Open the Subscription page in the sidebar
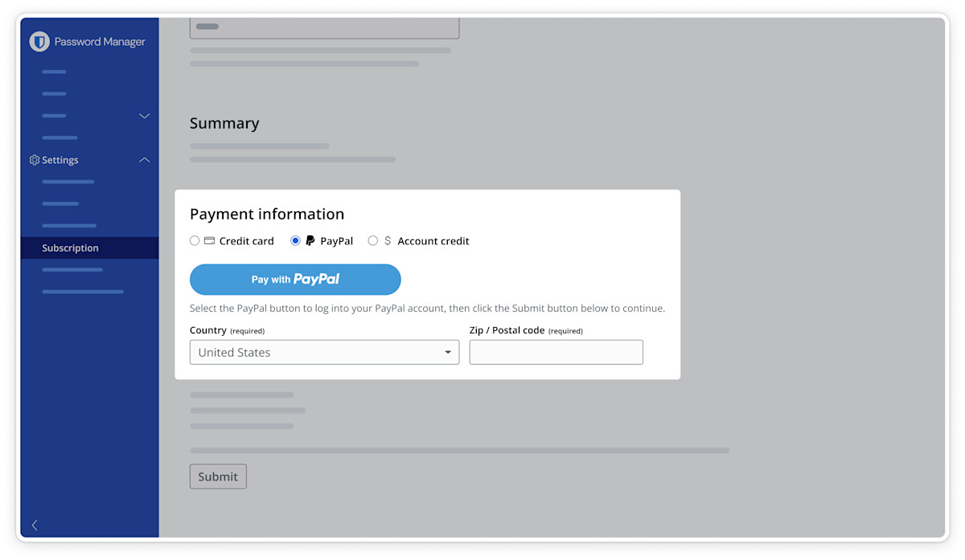This screenshot has height=560, width=965. 71,248
